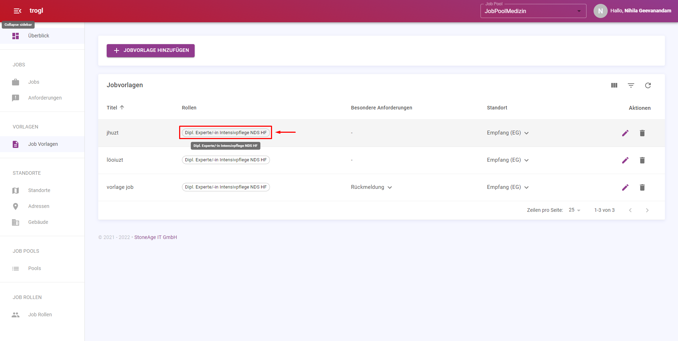Click the Anforderungen feedback icon
The image size is (678, 341).
pyautogui.click(x=16, y=98)
